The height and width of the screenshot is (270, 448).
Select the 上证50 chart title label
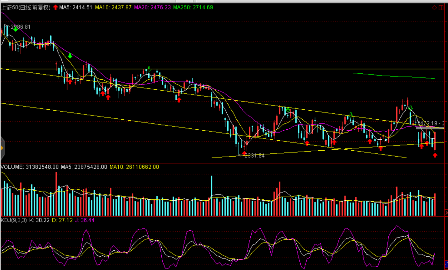tap(25, 8)
